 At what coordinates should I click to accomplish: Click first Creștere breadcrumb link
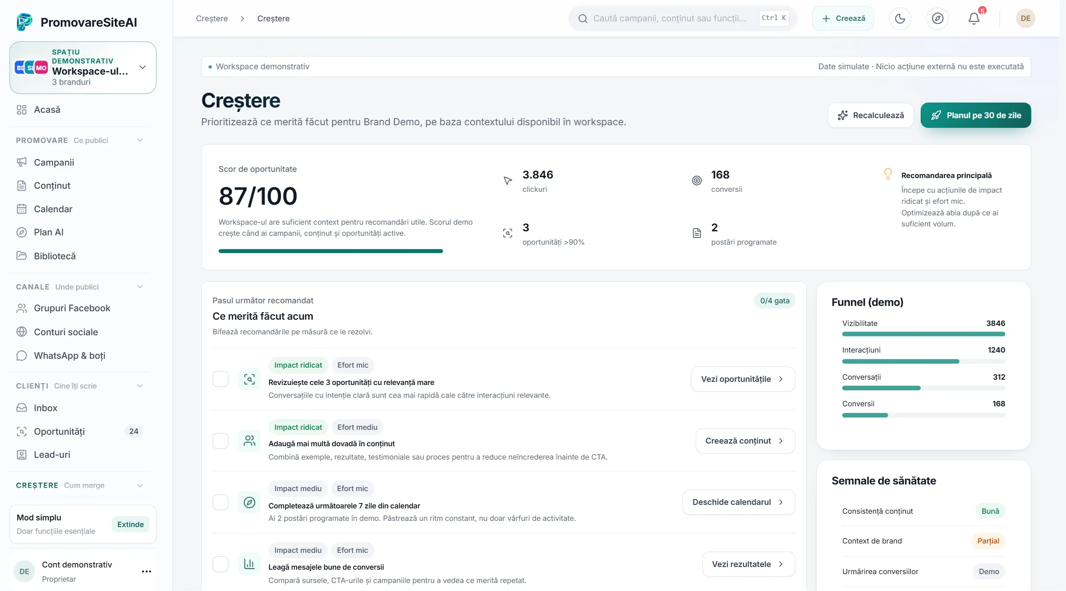coord(212,18)
